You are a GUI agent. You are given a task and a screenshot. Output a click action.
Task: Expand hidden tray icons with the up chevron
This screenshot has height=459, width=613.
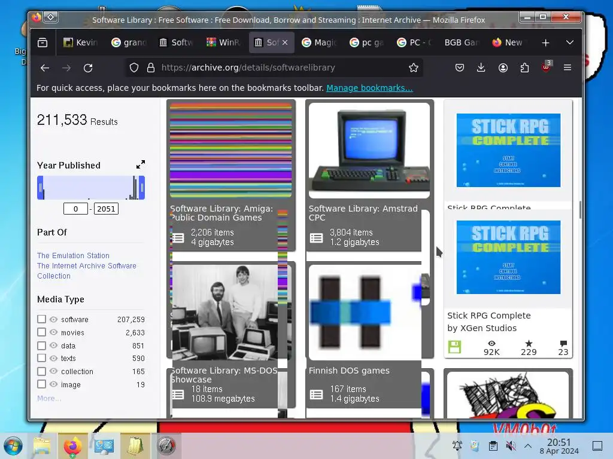(x=528, y=445)
